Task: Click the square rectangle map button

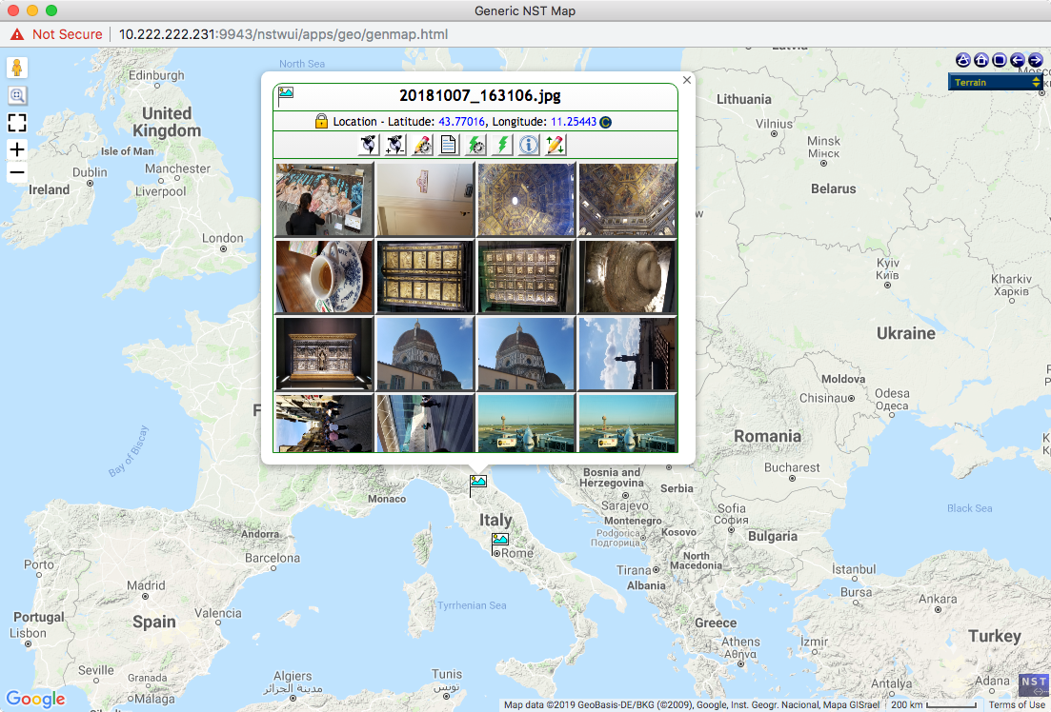Action: (999, 60)
